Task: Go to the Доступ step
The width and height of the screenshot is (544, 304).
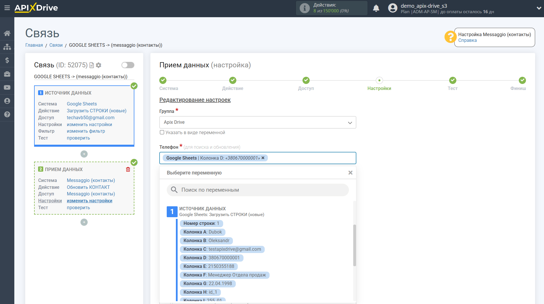Action: click(x=306, y=81)
